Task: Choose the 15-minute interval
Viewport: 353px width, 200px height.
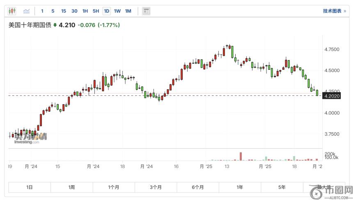Action: [x=63, y=11]
